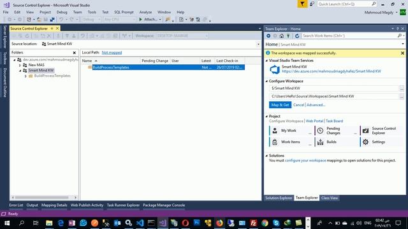Open the Package Manager Console tab
This screenshot has height=229, width=408.
164,205
